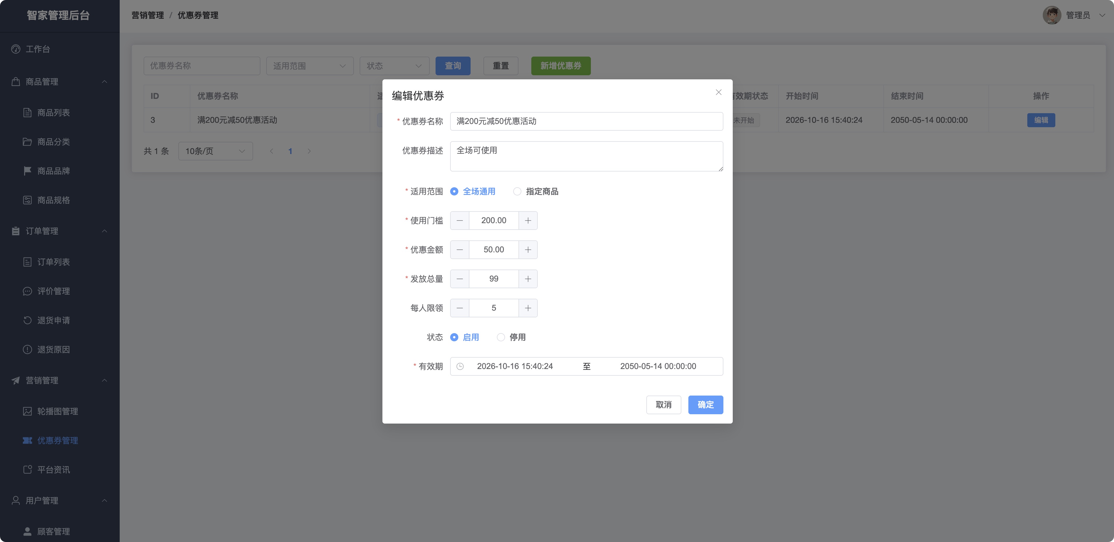Decrease 使用门槛 with minus button
The width and height of the screenshot is (1114, 542).
[460, 221]
